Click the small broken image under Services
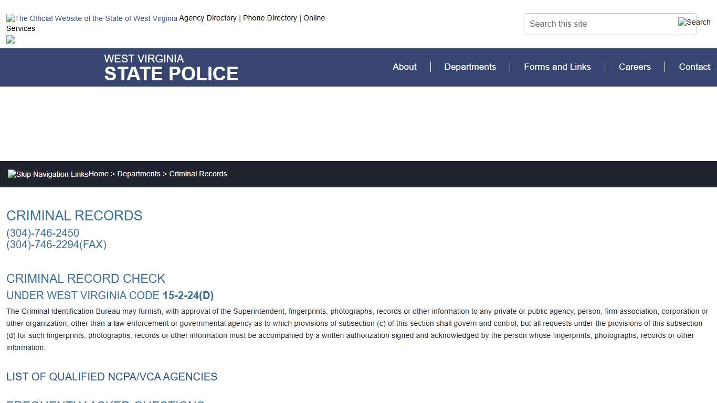The image size is (717, 403). pos(10,40)
